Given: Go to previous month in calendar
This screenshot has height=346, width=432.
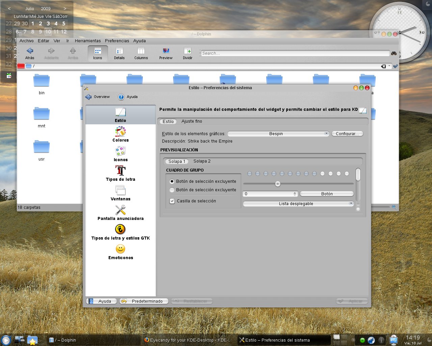Looking at the screenshot, I should [9, 8].
